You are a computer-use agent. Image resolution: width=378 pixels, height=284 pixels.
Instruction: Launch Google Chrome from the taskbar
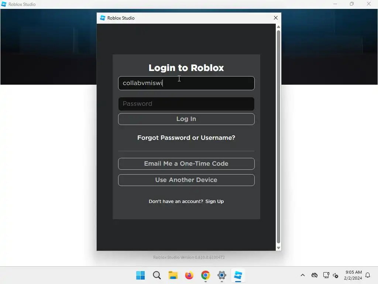(x=205, y=275)
